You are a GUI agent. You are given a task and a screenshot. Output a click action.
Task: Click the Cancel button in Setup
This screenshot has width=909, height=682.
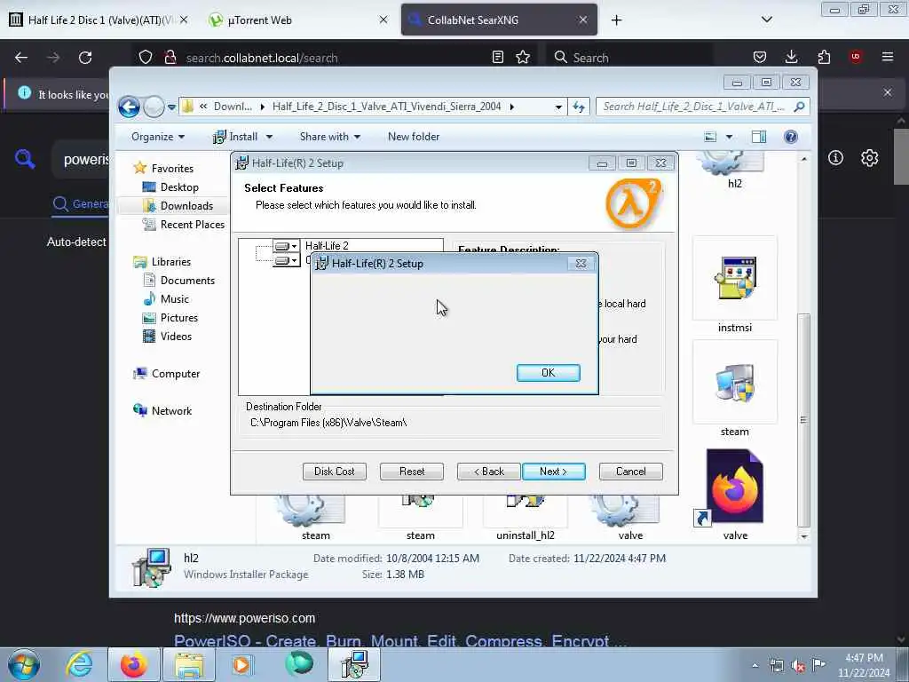point(631,472)
